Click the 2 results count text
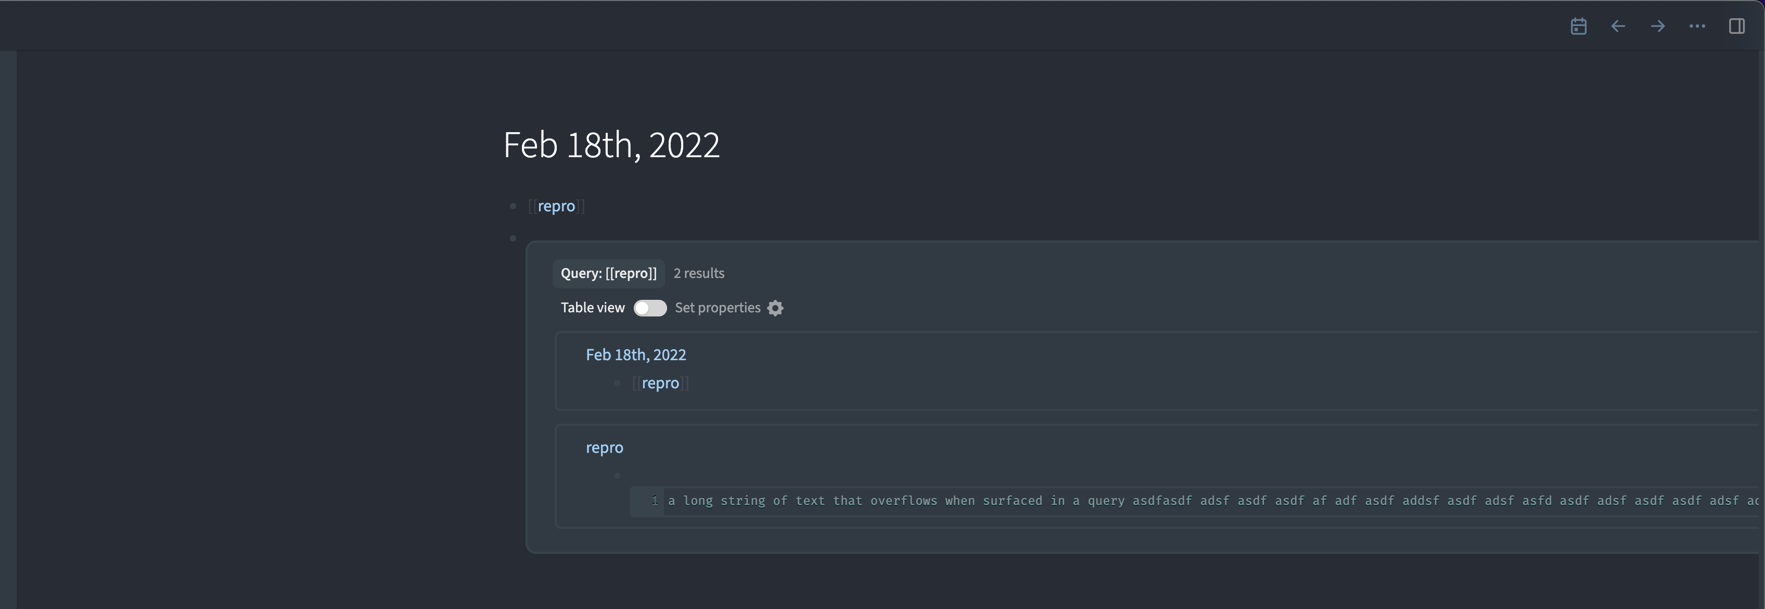The width and height of the screenshot is (1765, 609). (x=699, y=273)
